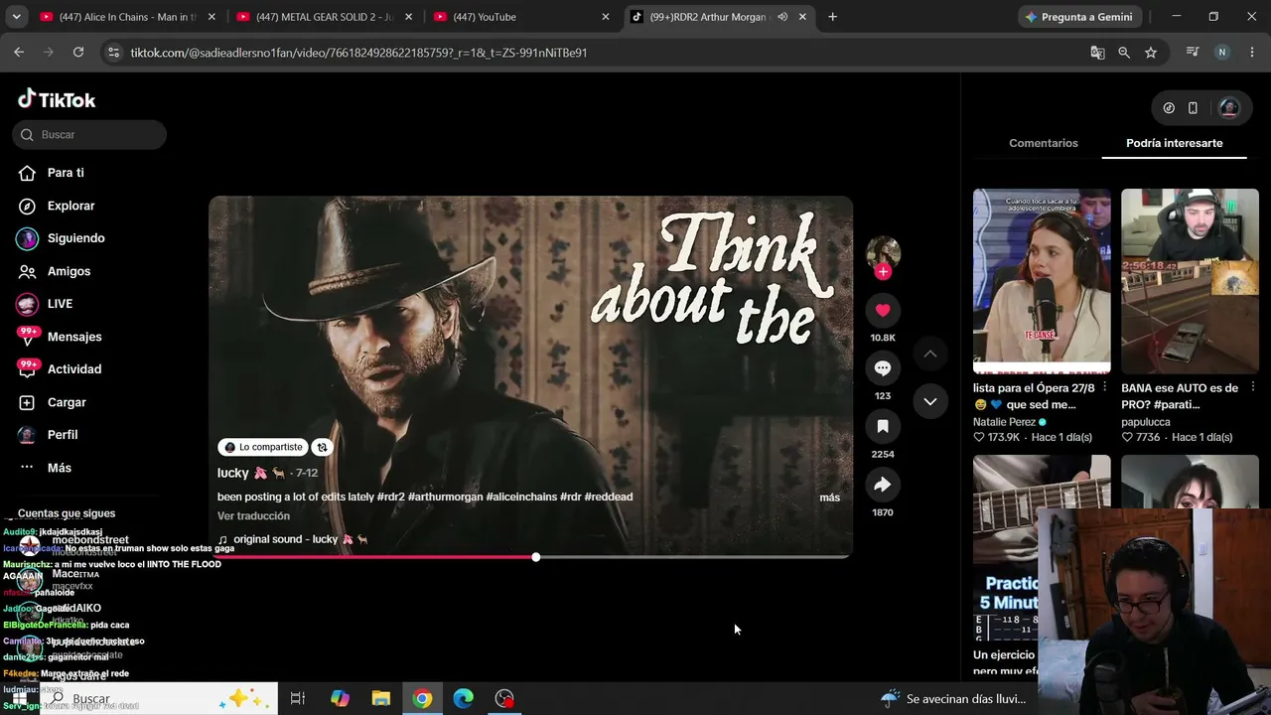Go to the next video arrow

[x=930, y=401]
